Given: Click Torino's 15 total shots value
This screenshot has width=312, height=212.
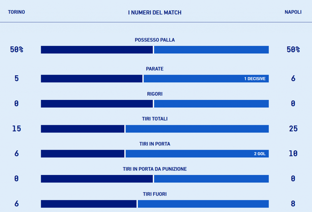Looking at the screenshot, I should [x=16, y=129].
